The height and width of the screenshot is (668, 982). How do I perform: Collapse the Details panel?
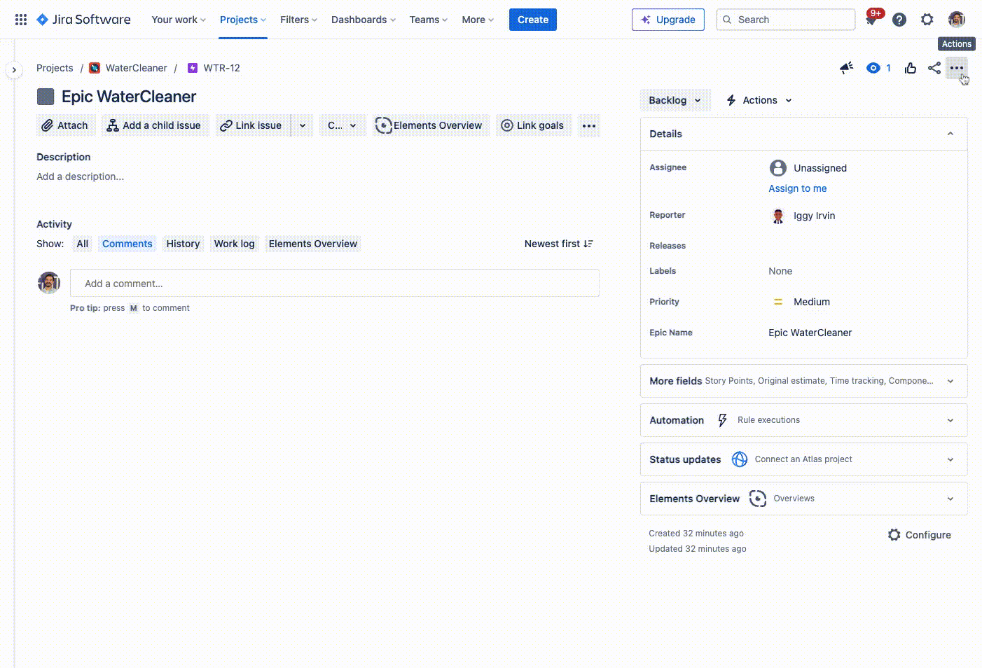(x=950, y=134)
